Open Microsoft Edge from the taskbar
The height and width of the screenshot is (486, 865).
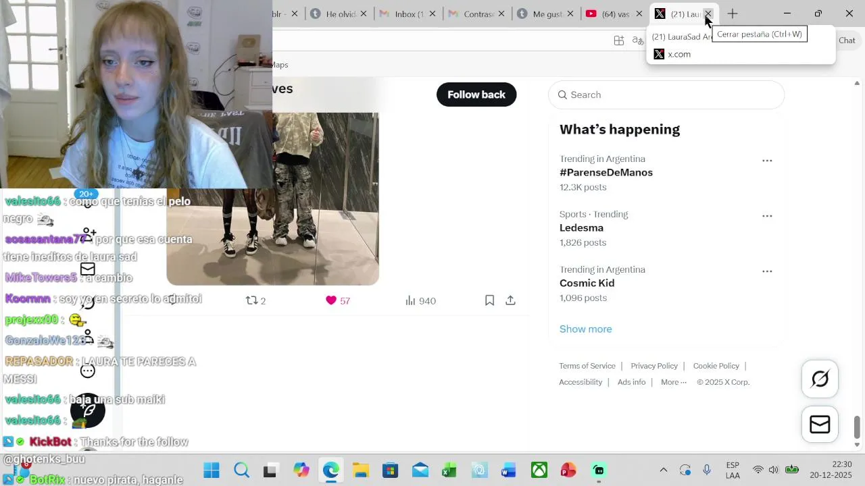330,470
